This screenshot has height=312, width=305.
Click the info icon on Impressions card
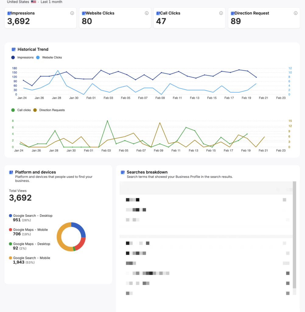[x=72, y=13]
